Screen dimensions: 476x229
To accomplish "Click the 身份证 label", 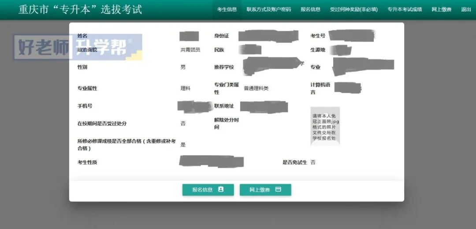I will click(222, 36).
